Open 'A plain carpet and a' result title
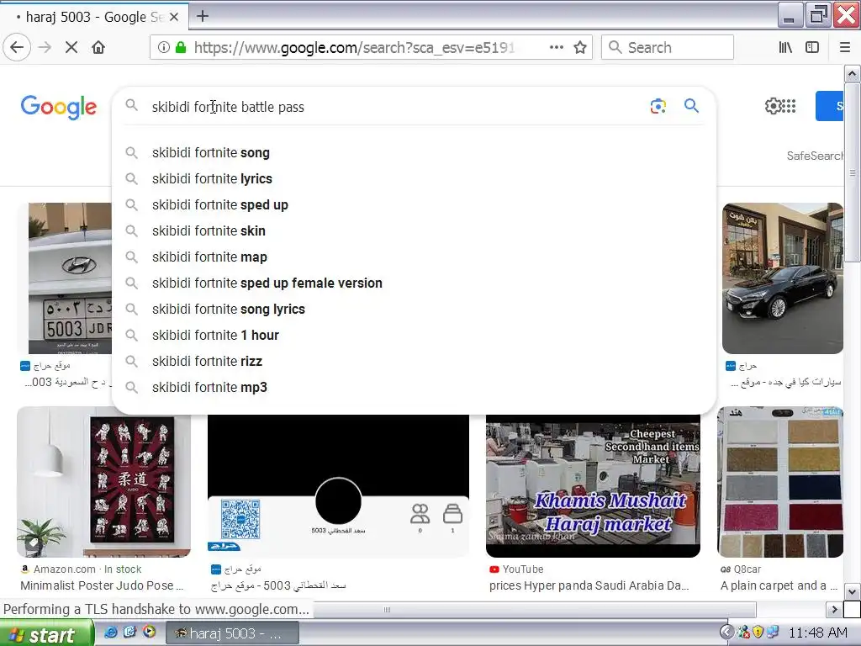861x646 pixels. tap(779, 585)
